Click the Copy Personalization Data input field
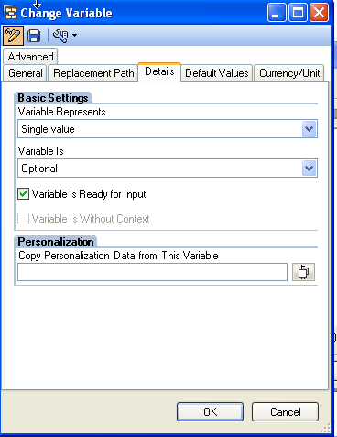Screen dimensions: 337x437 coord(152,272)
